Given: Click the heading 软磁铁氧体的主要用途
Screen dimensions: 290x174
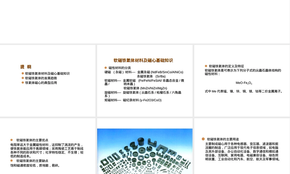Looking at the screenshot, I should click(223, 139).
